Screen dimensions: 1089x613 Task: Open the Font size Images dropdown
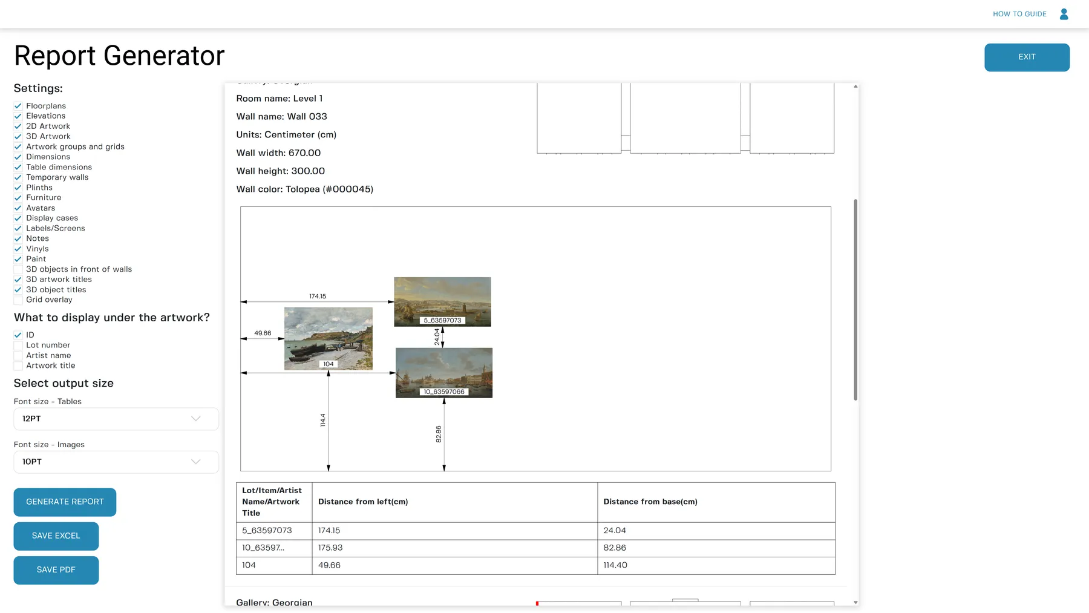click(x=116, y=462)
